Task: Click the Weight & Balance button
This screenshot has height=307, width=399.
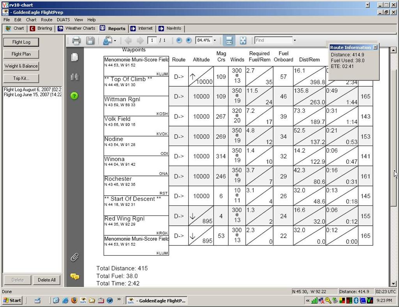Action: (21, 66)
